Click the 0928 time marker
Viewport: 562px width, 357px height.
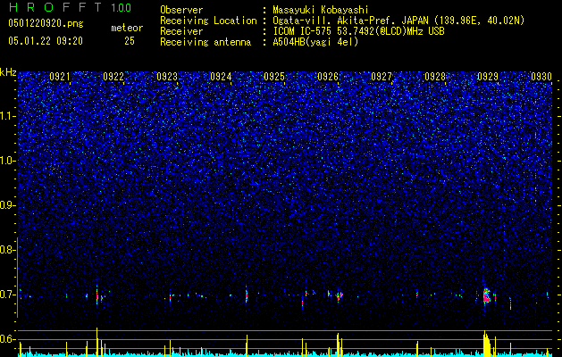click(x=435, y=77)
